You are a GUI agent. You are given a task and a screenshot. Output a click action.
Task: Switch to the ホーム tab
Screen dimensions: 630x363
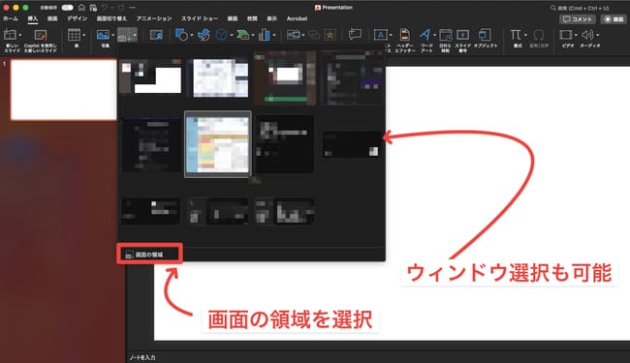pos(11,18)
